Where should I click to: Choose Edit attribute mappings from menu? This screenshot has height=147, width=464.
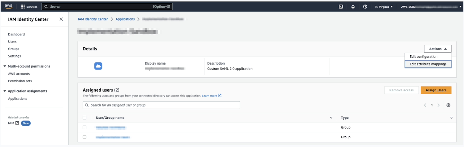coord(428,64)
